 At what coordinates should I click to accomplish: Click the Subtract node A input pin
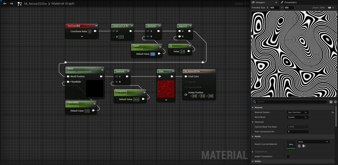114,31
